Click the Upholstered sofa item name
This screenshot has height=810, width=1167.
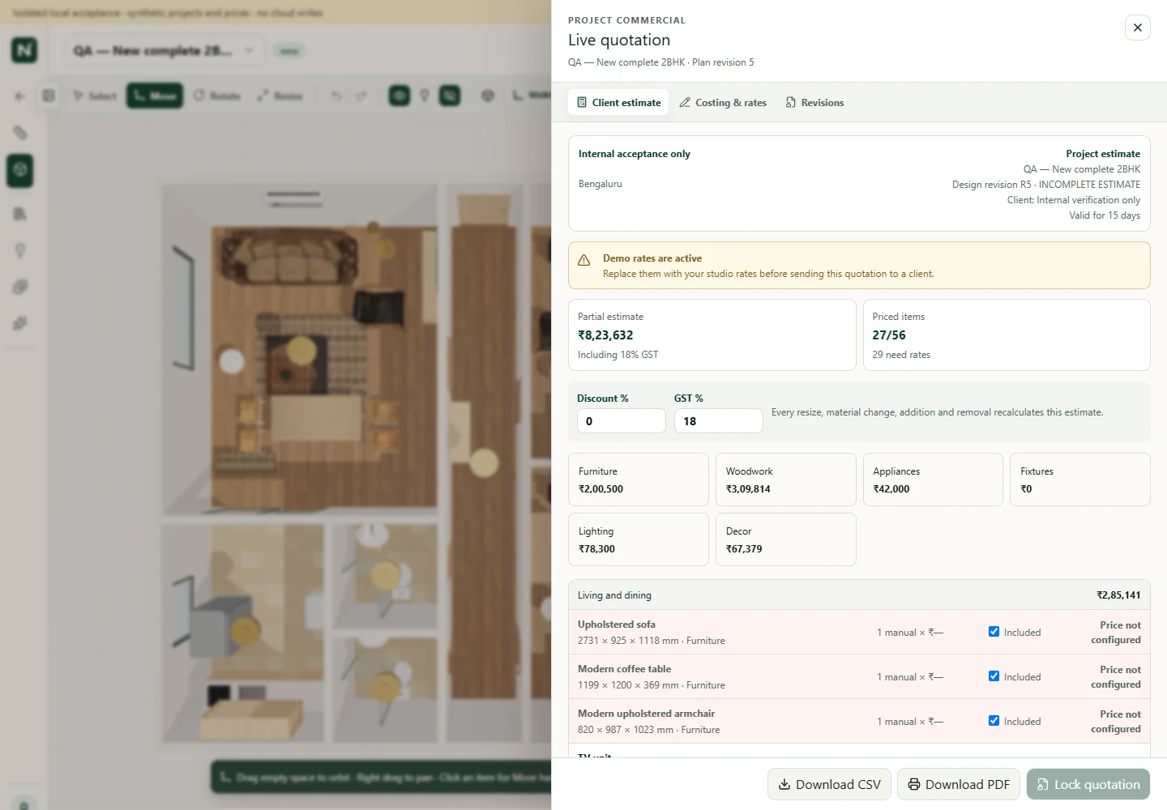[617, 625]
